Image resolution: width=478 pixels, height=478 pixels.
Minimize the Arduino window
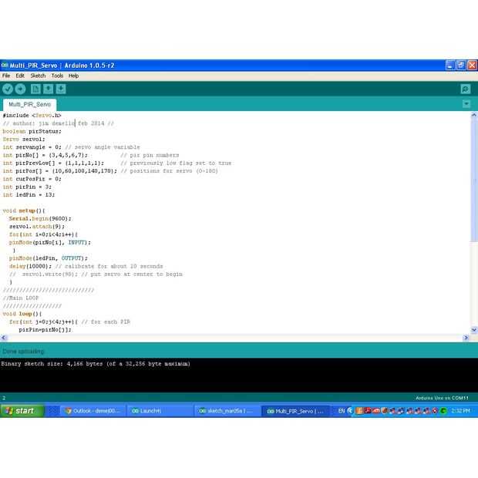click(450, 65)
